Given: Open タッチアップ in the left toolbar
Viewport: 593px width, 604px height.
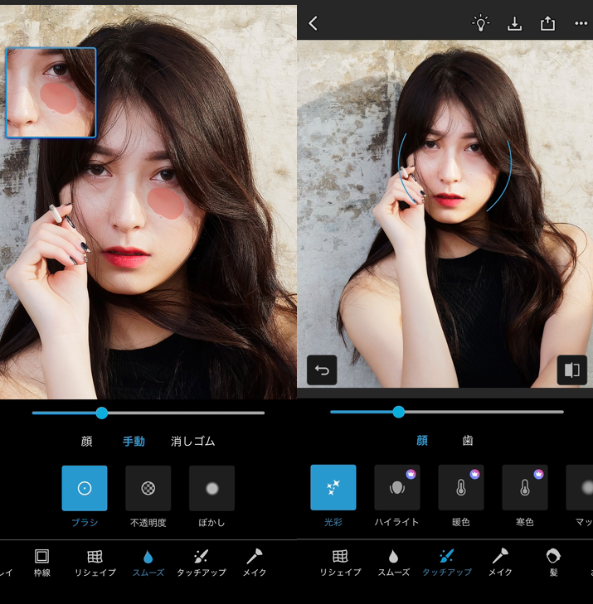Looking at the screenshot, I should pos(202,563).
